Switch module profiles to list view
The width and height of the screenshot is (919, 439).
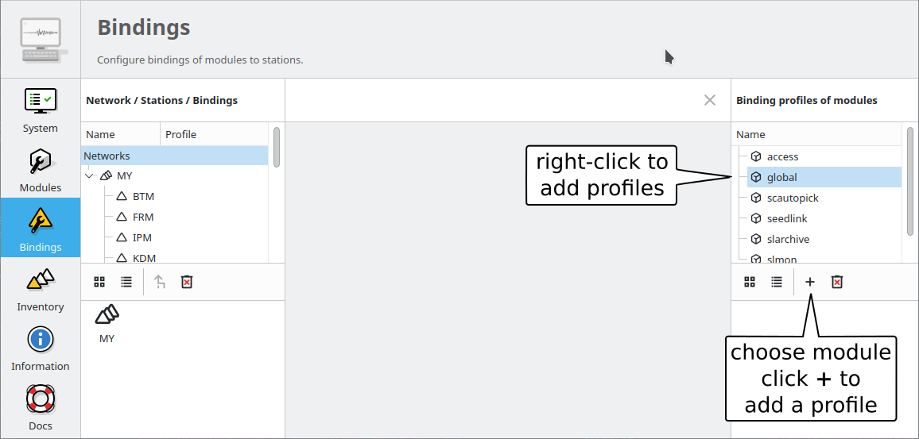point(777,282)
